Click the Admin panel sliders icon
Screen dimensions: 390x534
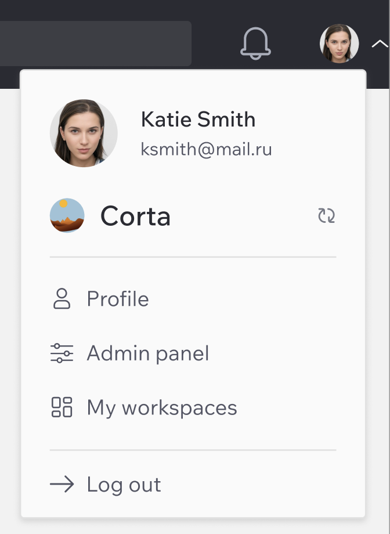(62, 353)
